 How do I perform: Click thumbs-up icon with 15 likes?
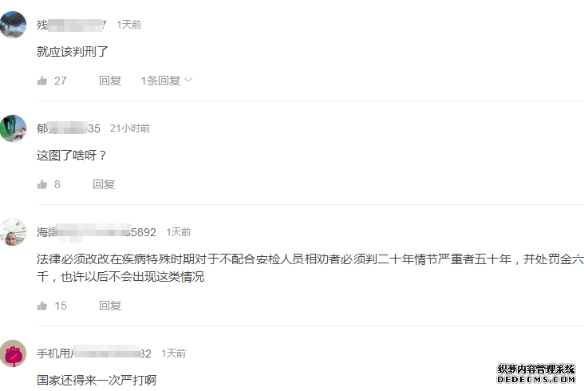tap(42, 306)
